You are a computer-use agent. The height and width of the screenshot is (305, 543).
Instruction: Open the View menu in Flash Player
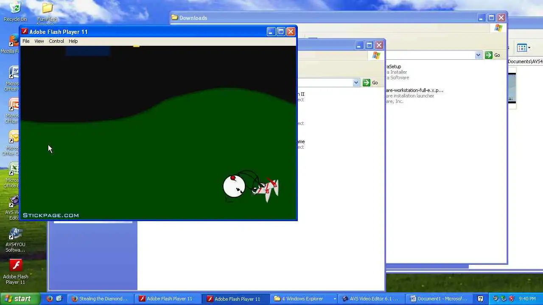(x=39, y=41)
